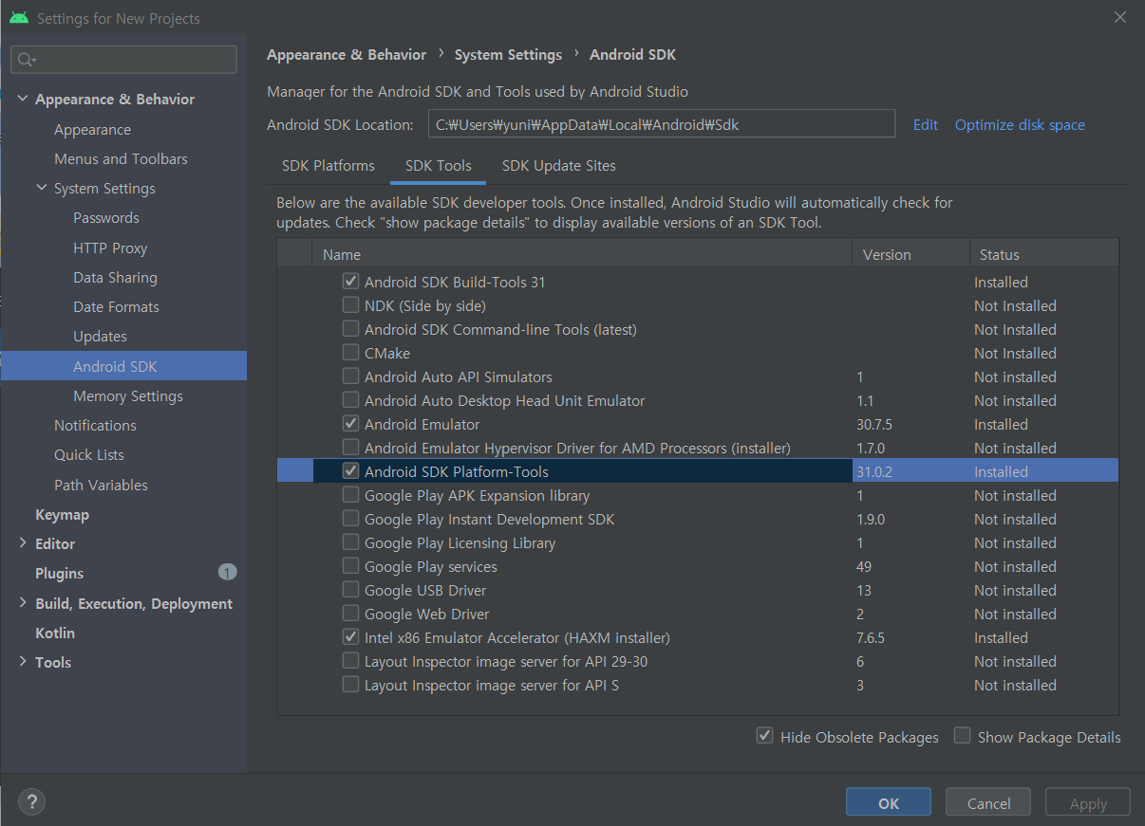Click the Name column header
Image resolution: width=1145 pixels, height=826 pixels.
click(582, 254)
